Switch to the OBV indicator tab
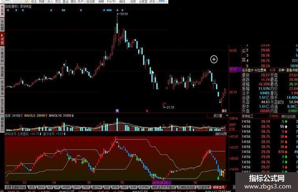Viewport: 298px width, 192px height. [x=124, y=187]
